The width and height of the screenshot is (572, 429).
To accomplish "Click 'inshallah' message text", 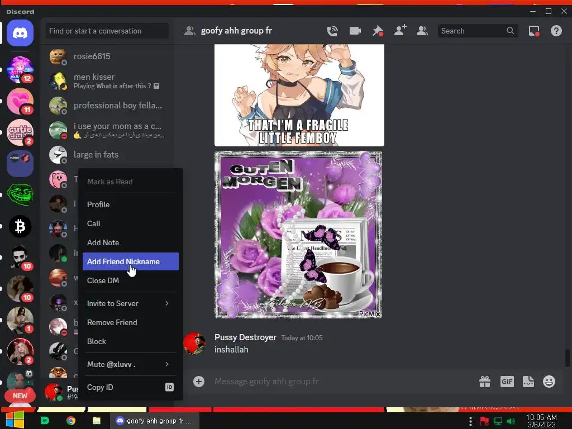I will (x=231, y=350).
